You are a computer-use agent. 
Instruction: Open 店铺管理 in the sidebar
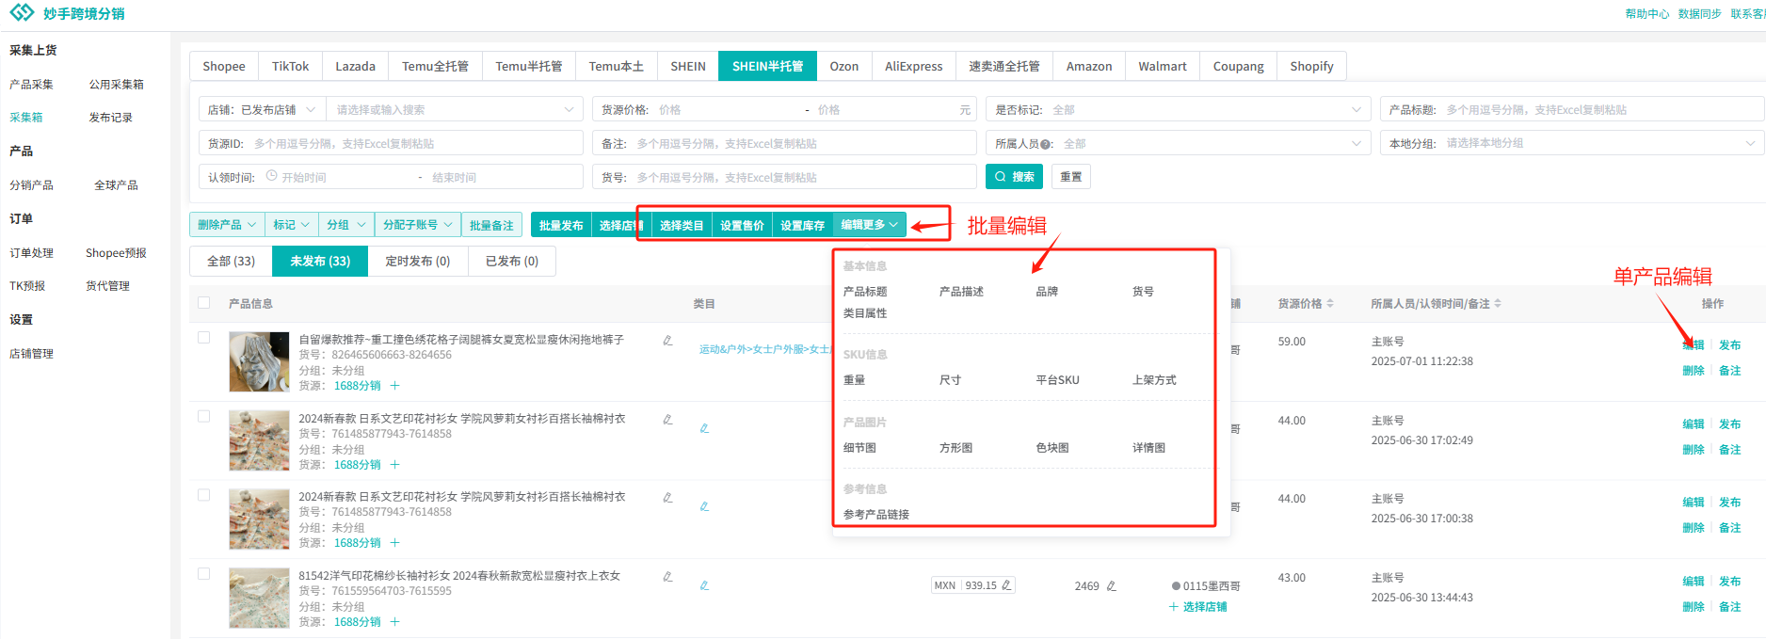[x=32, y=354]
